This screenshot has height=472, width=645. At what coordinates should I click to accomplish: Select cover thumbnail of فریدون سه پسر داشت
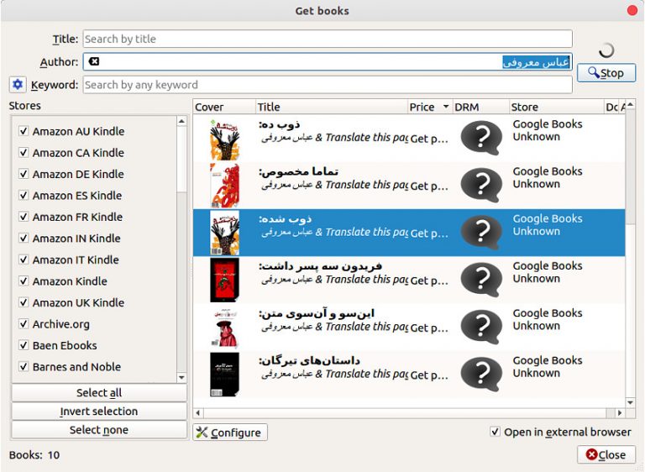(x=224, y=280)
